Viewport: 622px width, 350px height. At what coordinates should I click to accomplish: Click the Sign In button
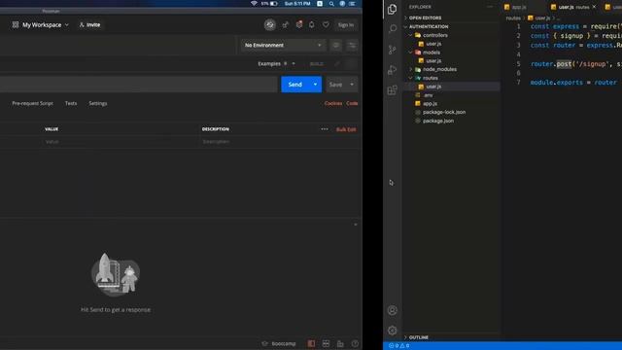tap(346, 24)
